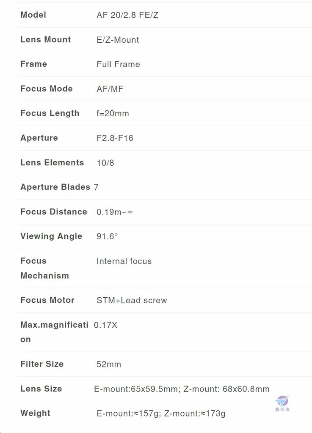
Task: Click the AF 20/2.8 FE/Z model value
Action: [127, 15]
